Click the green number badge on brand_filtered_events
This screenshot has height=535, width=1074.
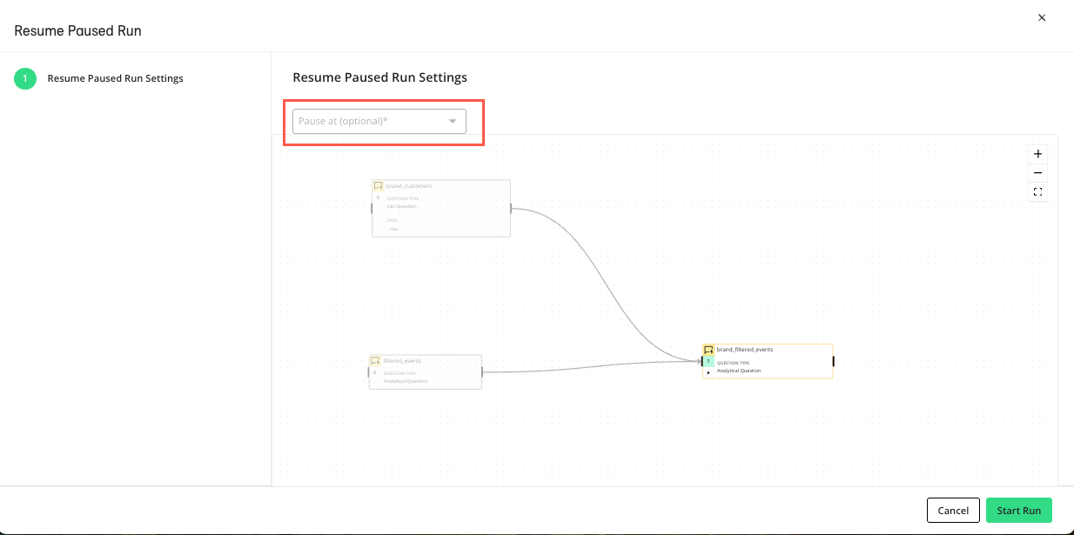tap(708, 361)
